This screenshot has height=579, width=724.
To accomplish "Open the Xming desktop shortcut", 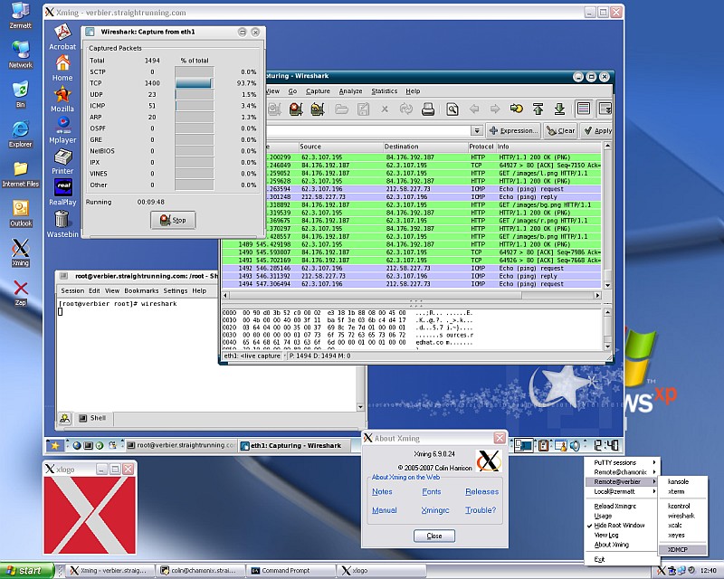I will (x=20, y=252).
